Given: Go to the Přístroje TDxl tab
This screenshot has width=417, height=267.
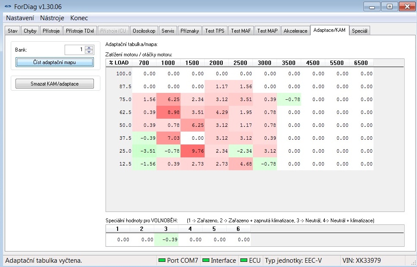Looking at the screenshot, I should 80,31.
